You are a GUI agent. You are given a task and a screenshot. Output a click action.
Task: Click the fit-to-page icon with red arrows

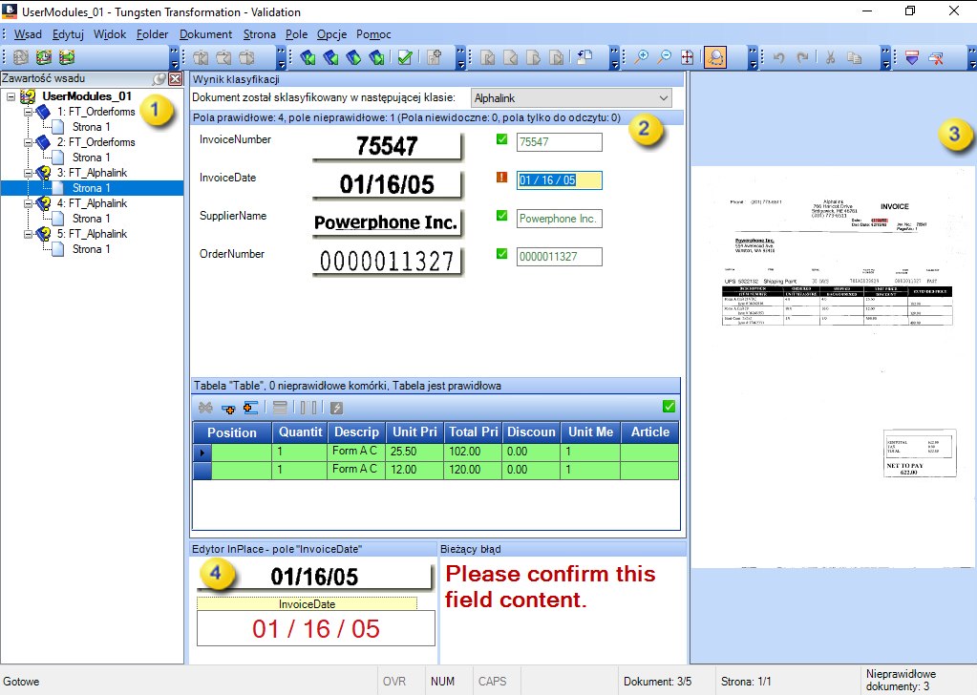pos(687,57)
